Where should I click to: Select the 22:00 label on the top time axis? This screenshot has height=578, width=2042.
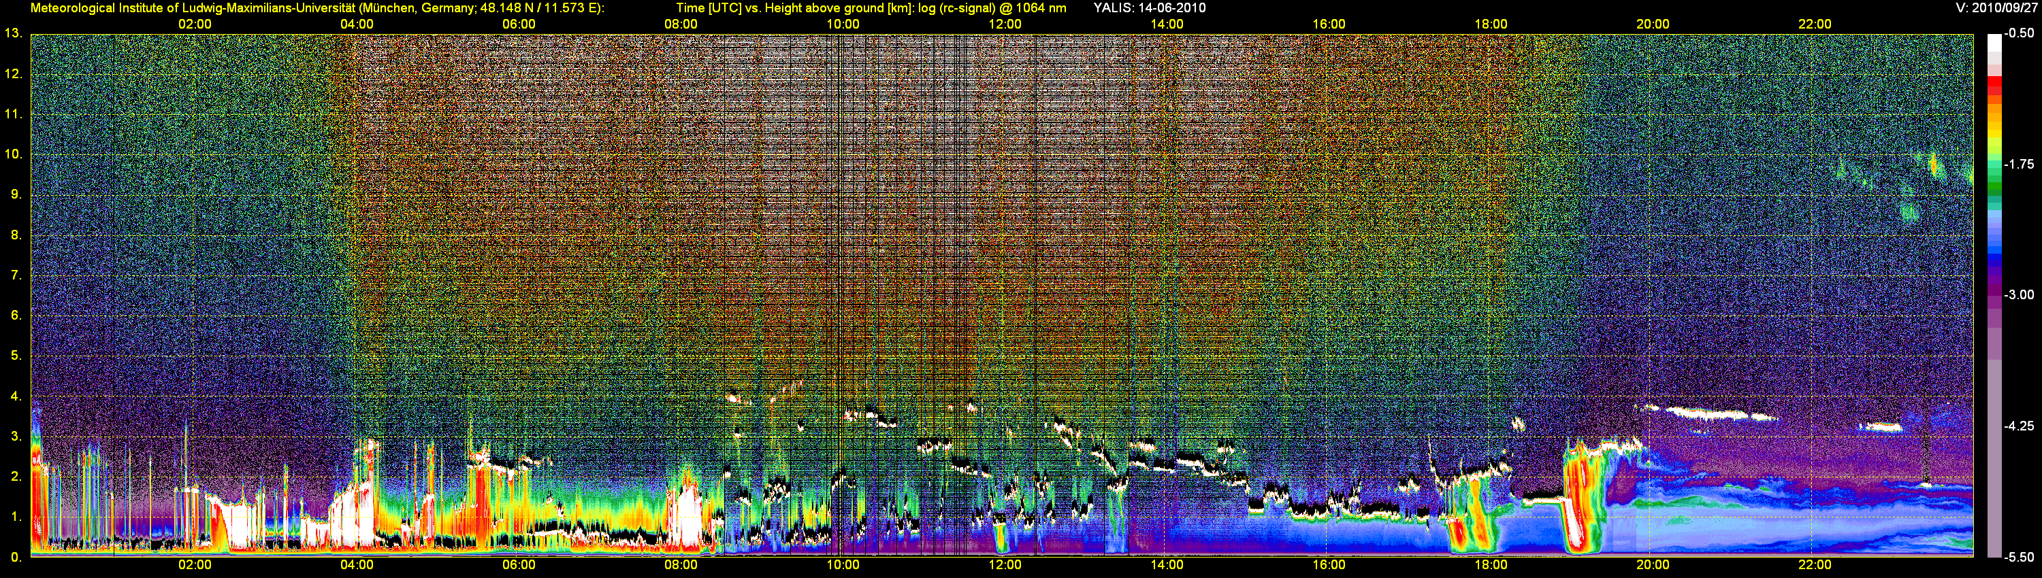tap(1815, 24)
